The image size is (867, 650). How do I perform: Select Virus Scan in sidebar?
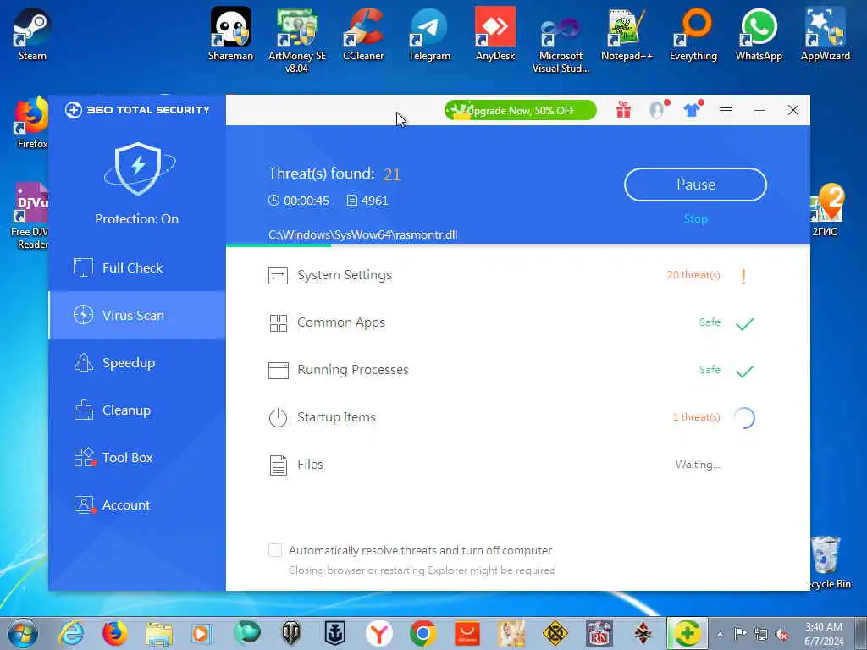(x=137, y=315)
